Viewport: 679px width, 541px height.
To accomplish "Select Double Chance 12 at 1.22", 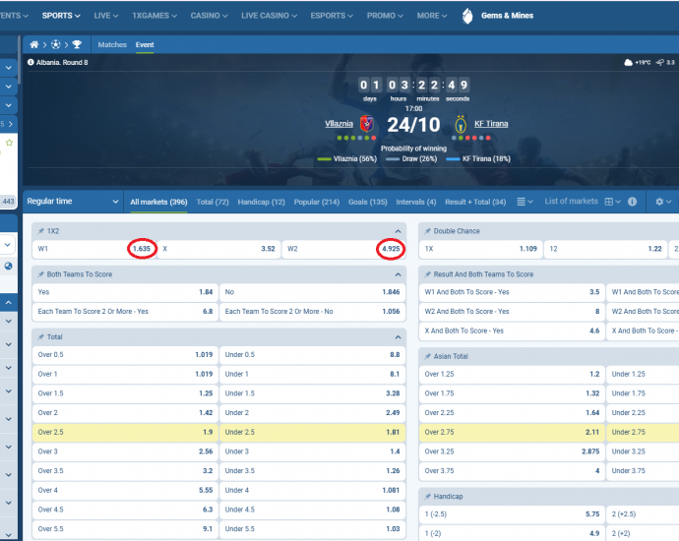I will tap(606, 249).
